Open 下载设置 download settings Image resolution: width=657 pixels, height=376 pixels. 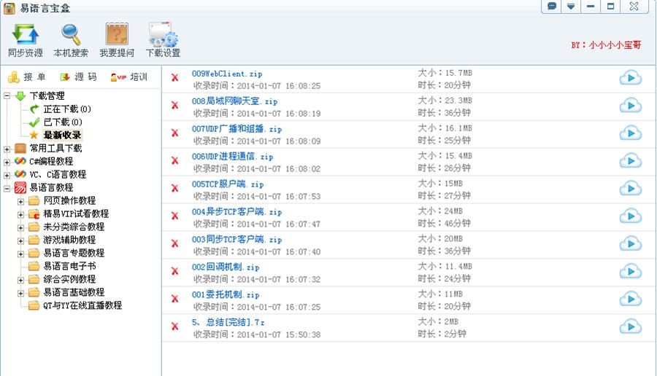point(163,41)
